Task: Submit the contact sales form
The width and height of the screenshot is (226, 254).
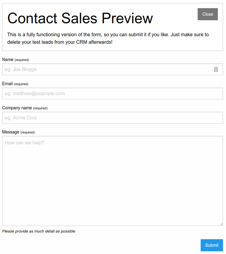Action: pos(212,245)
